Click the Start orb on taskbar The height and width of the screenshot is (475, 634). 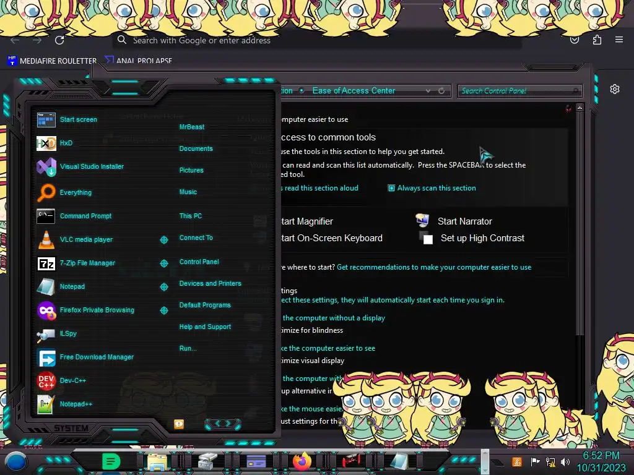click(16, 461)
